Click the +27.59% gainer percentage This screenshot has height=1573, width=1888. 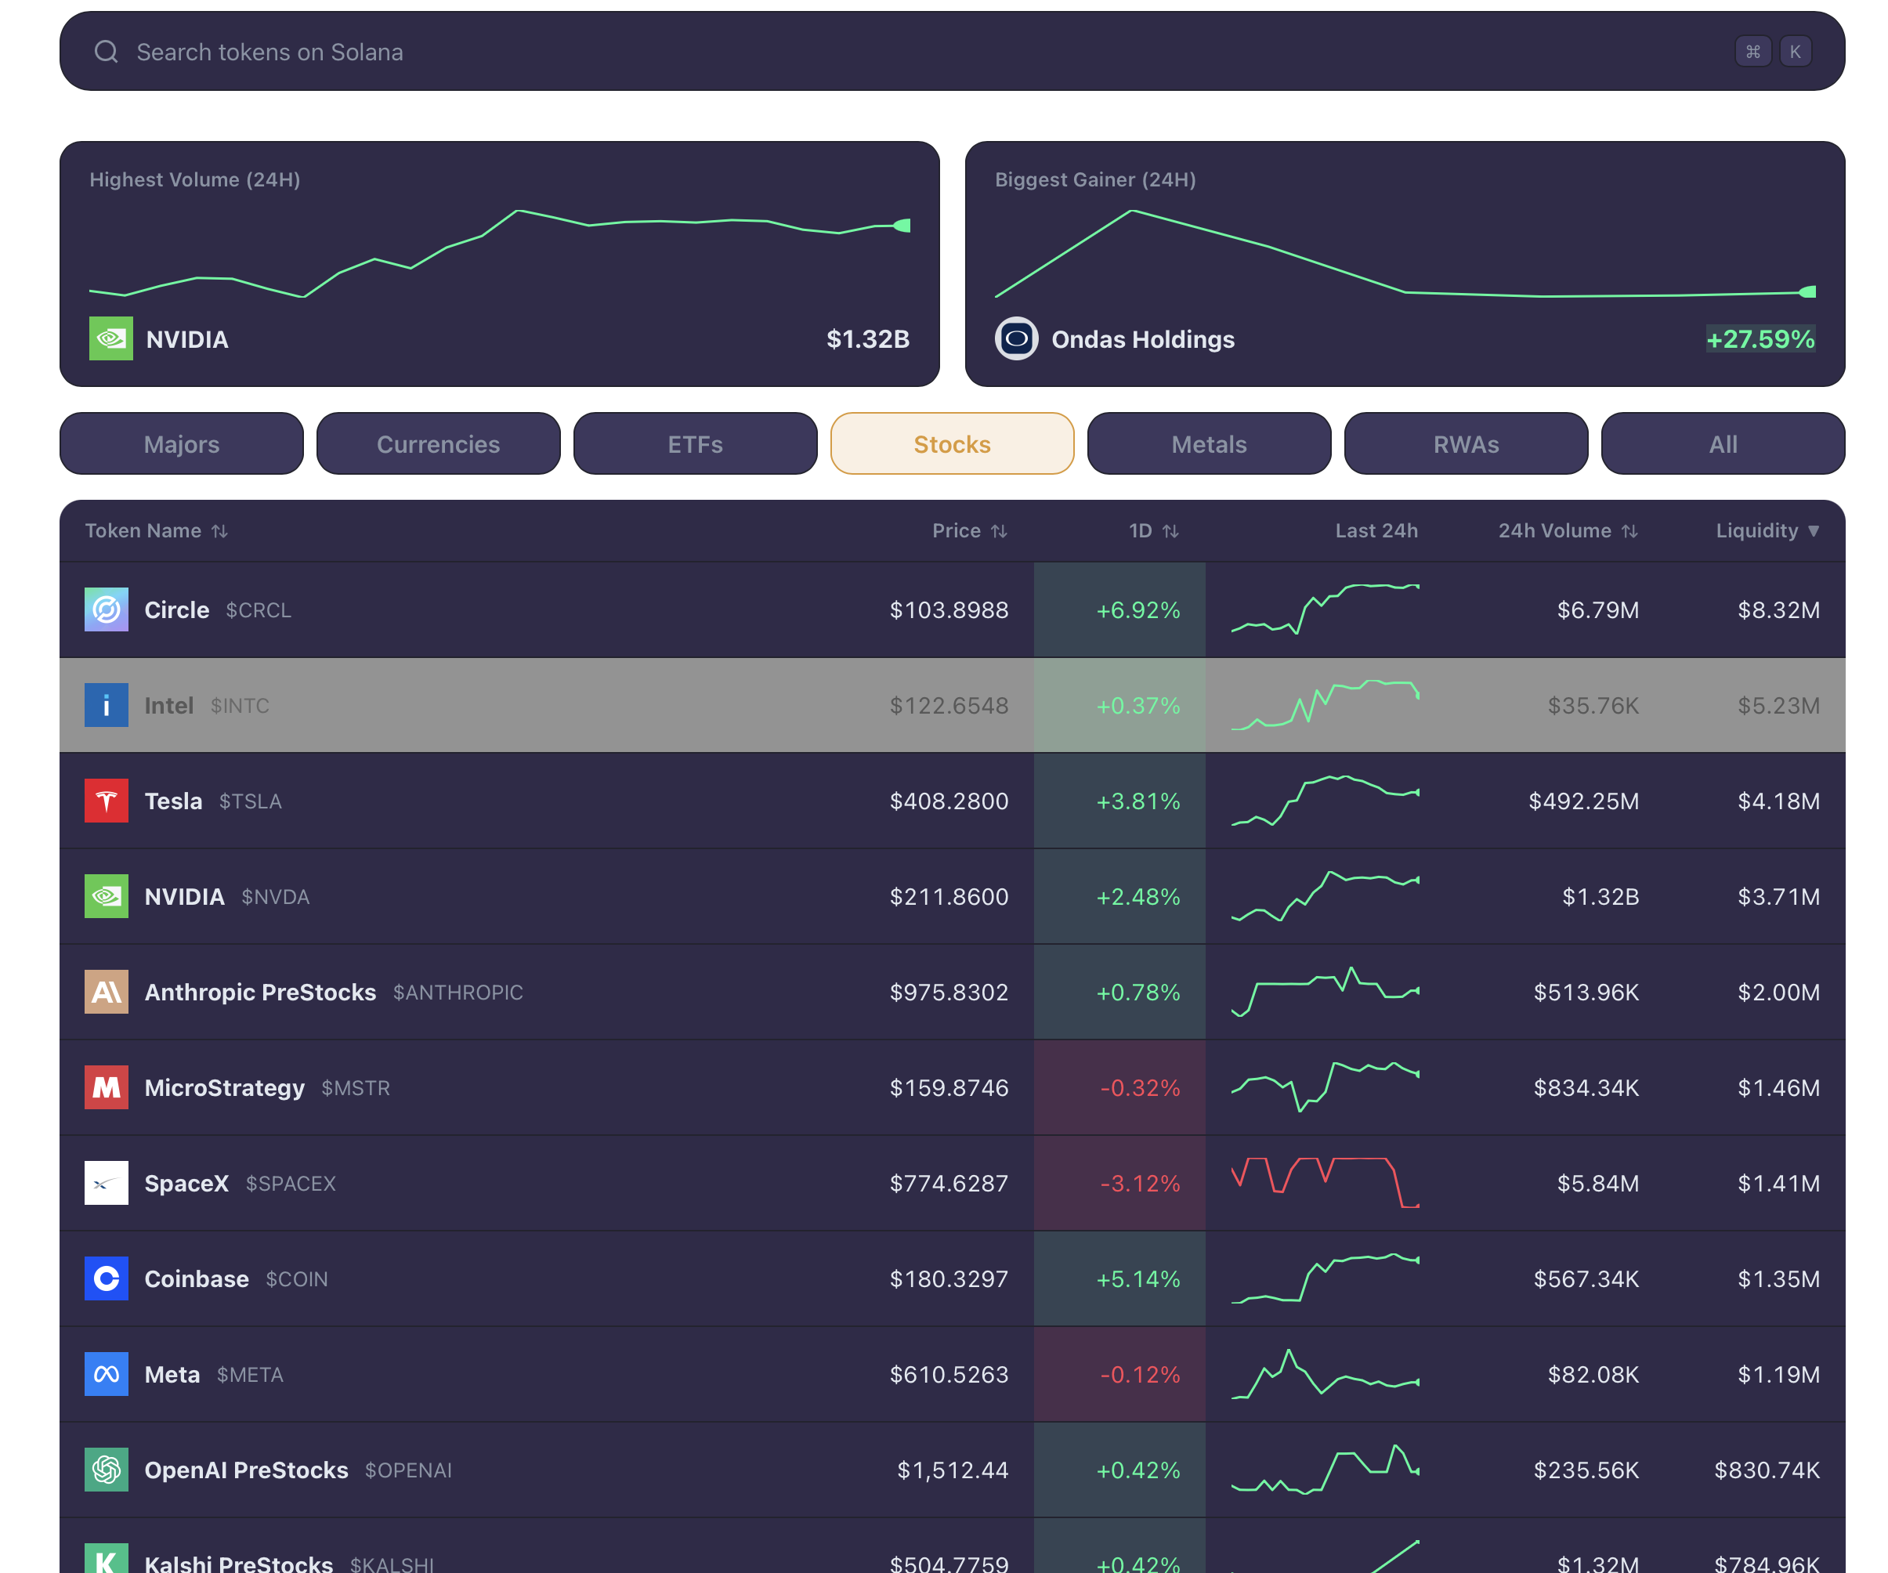tap(1760, 339)
